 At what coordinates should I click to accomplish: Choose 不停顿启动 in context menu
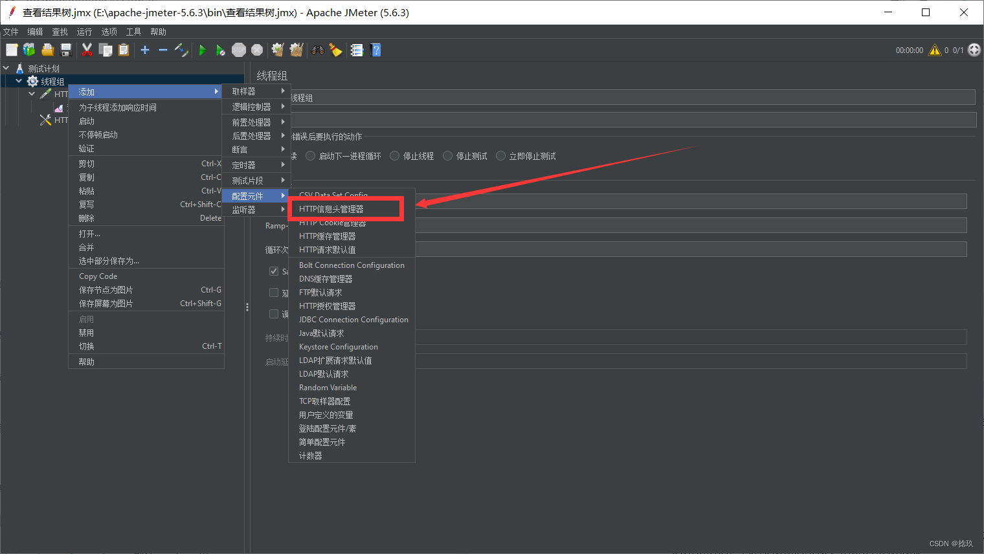146,135
